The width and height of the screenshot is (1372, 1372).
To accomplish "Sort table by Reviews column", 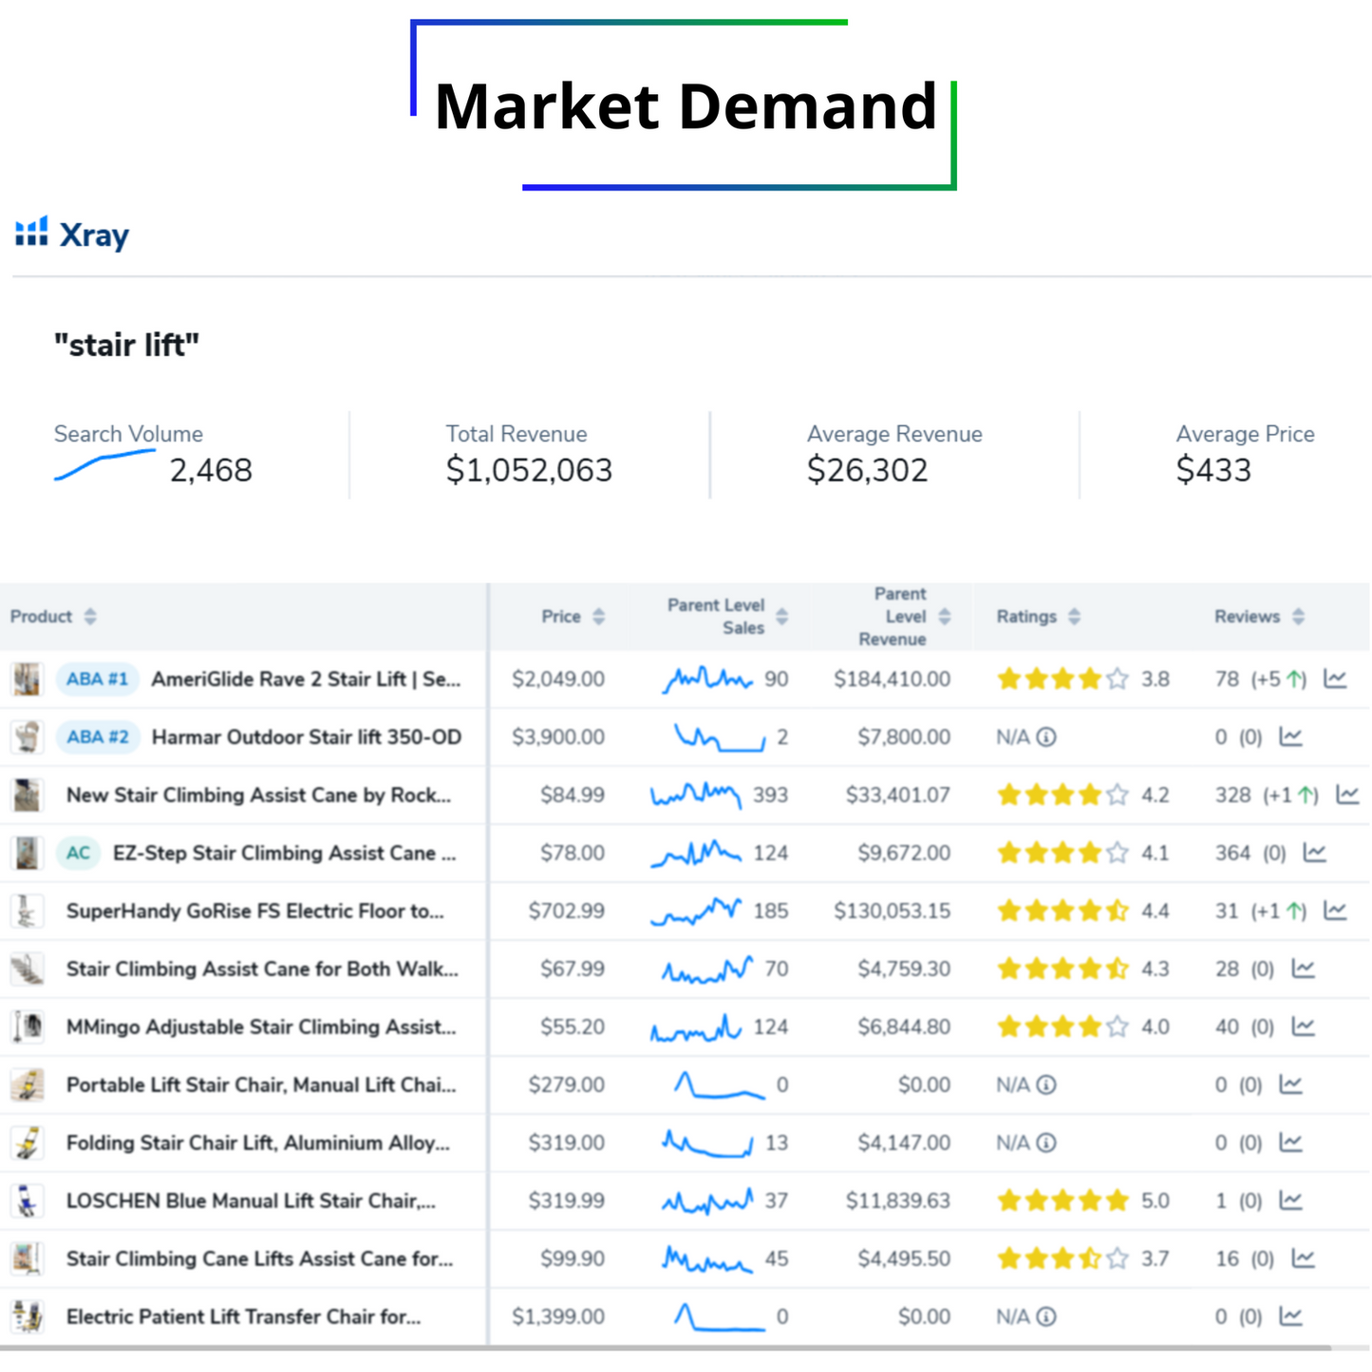I will (1298, 616).
